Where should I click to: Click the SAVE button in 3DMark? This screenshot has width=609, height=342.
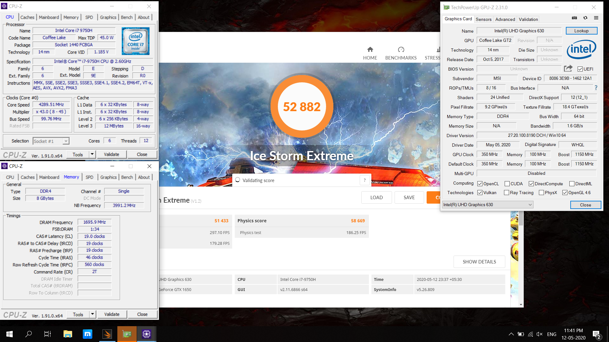[x=409, y=197]
